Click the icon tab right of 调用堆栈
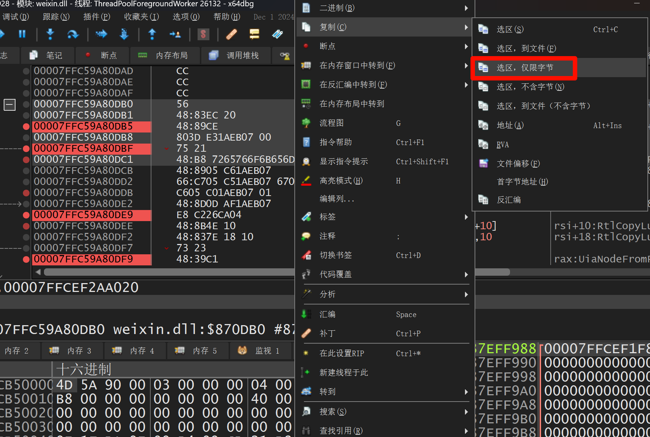The height and width of the screenshot is (437, 650). click(x=285, y=56)
